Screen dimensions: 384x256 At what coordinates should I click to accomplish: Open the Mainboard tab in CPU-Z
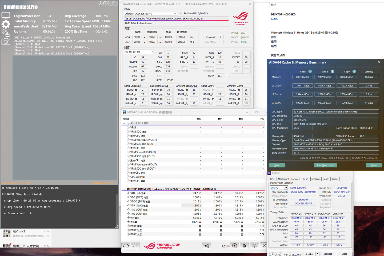pos(283,179)
